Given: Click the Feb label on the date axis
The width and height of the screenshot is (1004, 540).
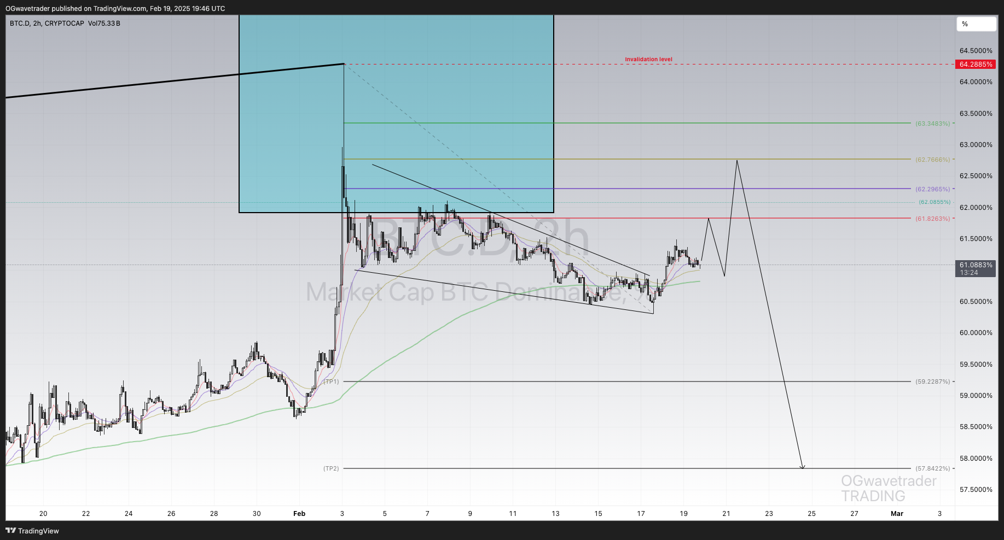Looking at the screenshot, I should 299,514.
